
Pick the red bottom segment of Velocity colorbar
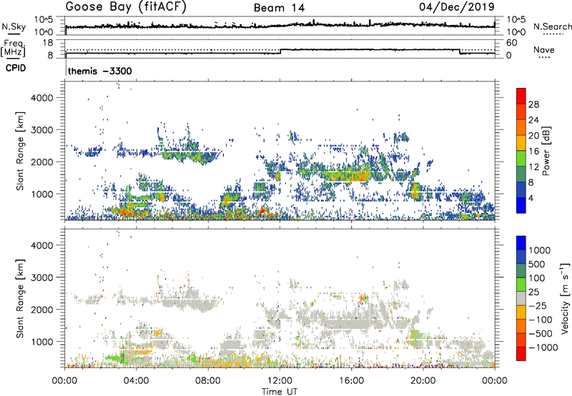point(521,354)
